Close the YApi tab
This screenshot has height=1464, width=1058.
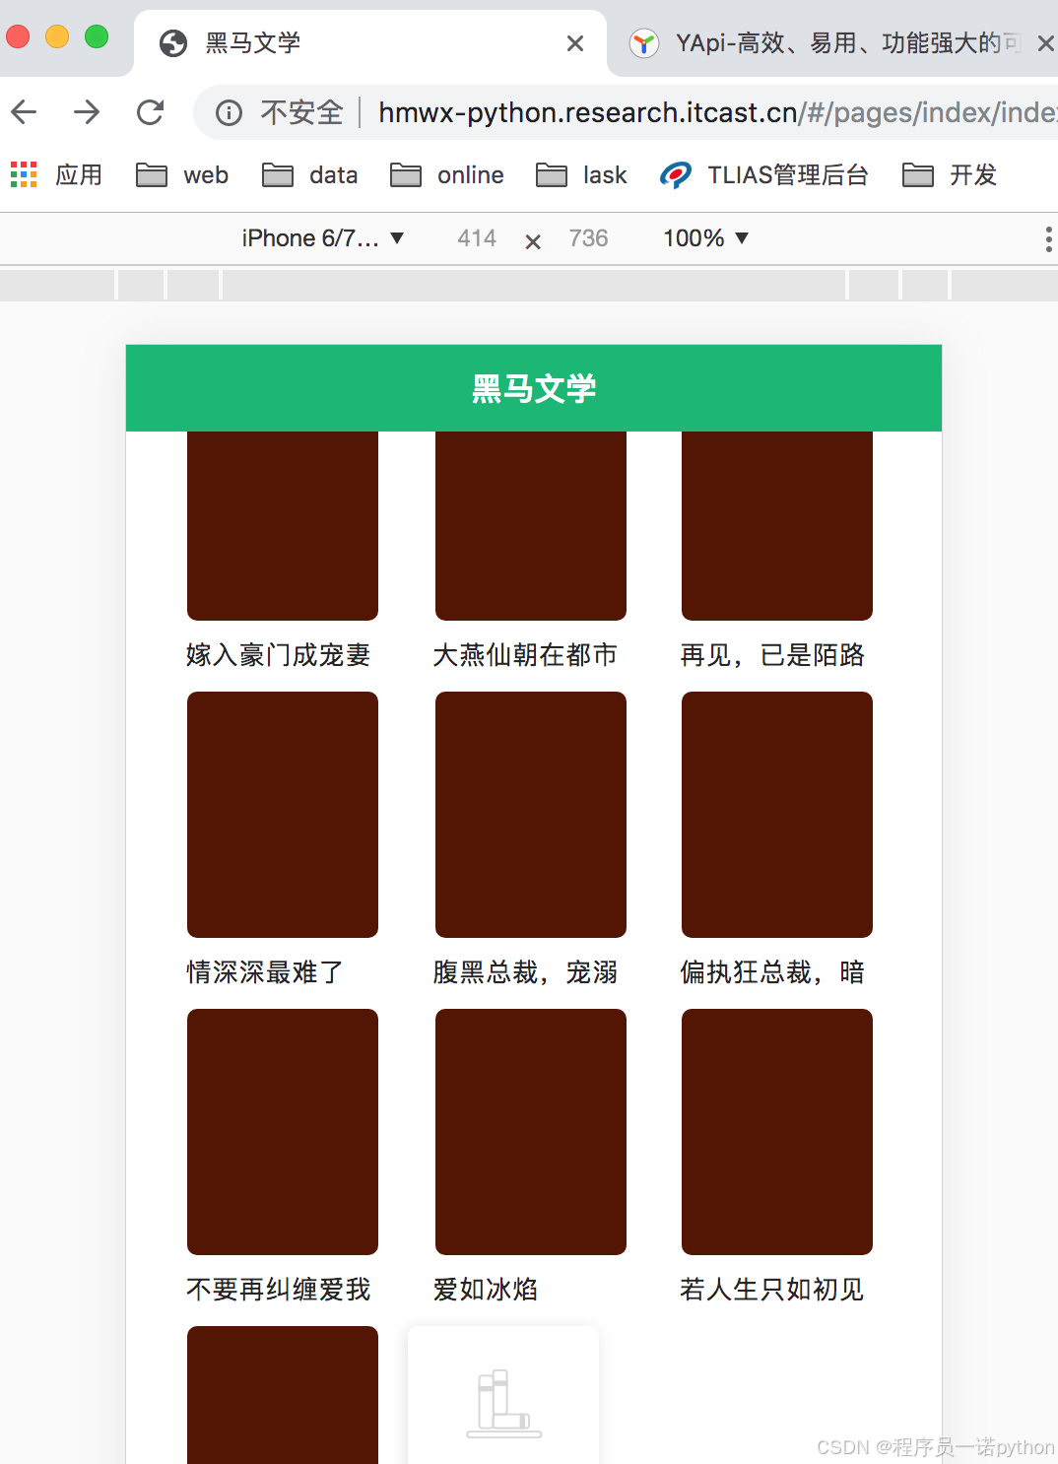point(1046,43)
